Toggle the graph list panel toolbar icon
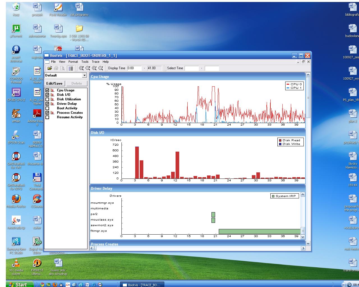 (x=71, y=68)
